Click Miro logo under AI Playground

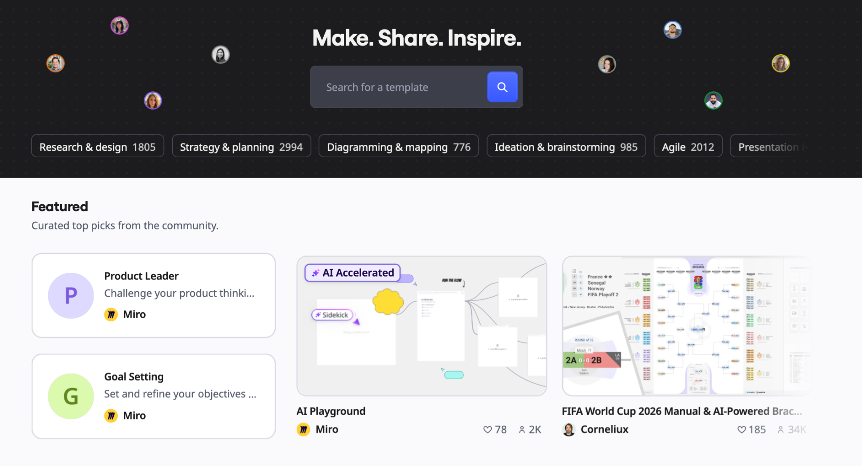(303, 429)
